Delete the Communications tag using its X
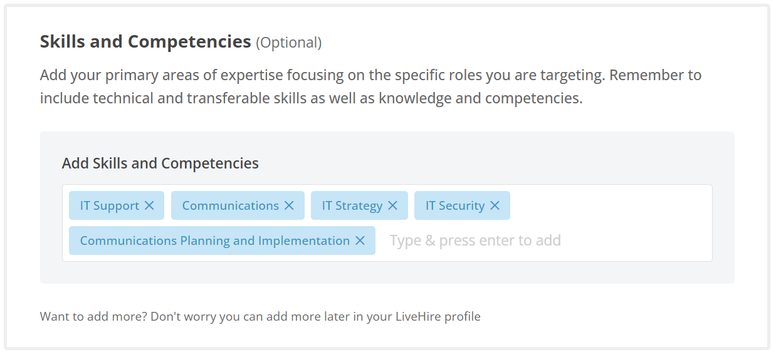The height and width of the screenshot is (357, 776). pyautogui.click(x=289, y=205)
